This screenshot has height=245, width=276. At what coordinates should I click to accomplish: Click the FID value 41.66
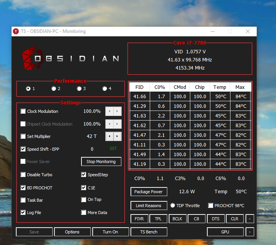[x=140, y=97]
